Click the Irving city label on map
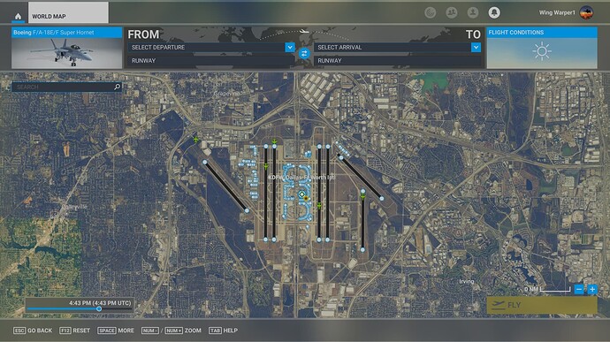This screenshot has width=610, height=342. click(x=467, y=281)
